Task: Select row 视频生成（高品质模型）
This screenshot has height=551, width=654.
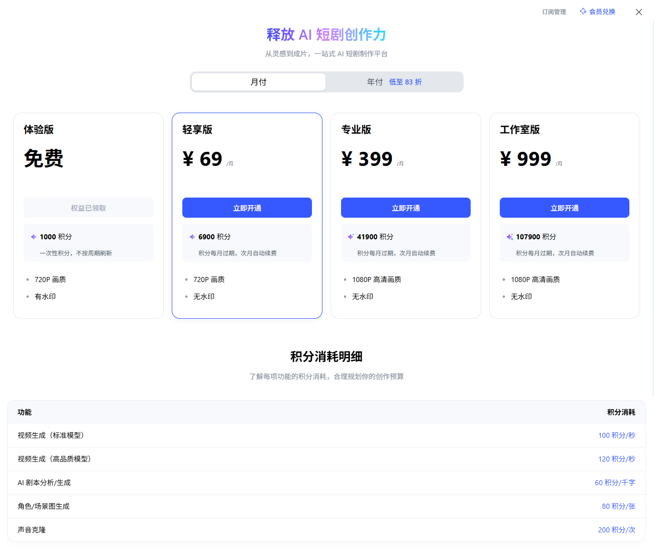Action: click(326, 459)
